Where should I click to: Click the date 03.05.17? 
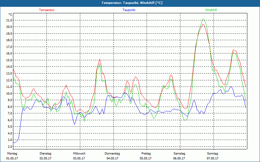79,158
